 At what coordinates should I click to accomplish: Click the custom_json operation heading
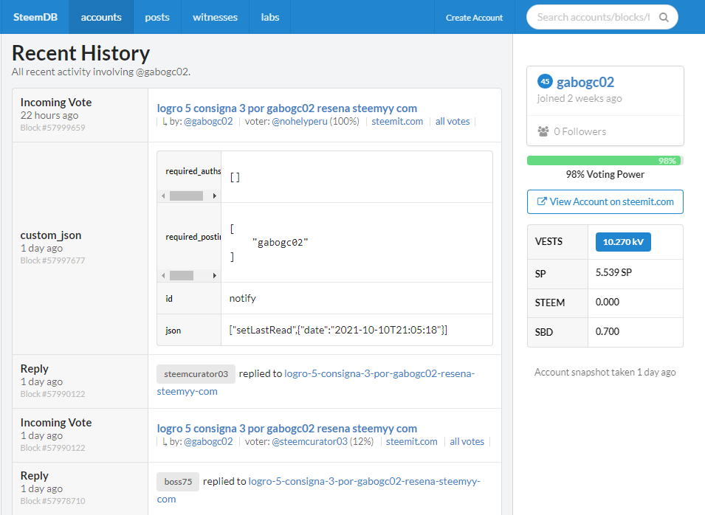(x=51, y=235)
